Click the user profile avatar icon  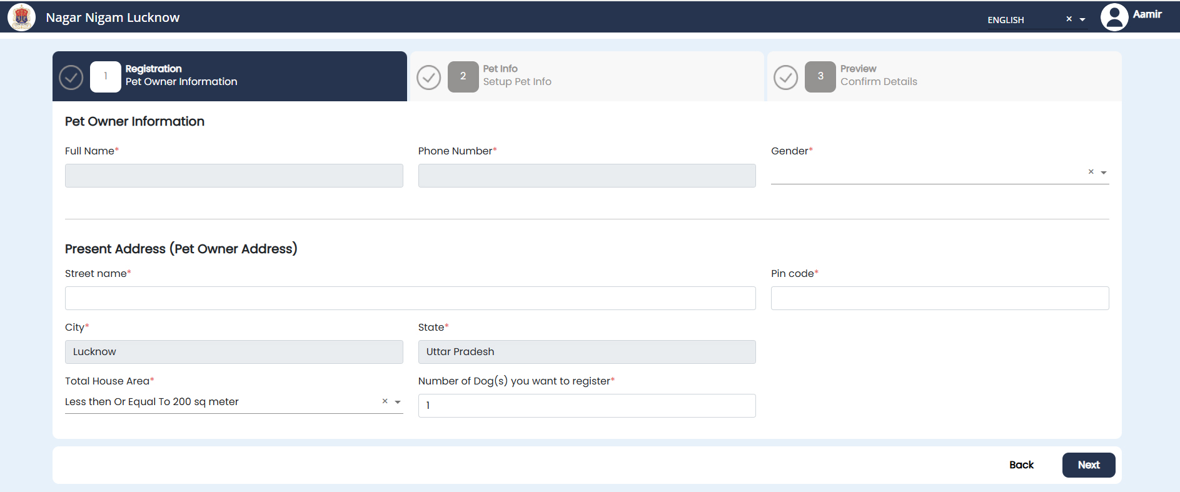pyautogui.click(x=1114, y=18)
